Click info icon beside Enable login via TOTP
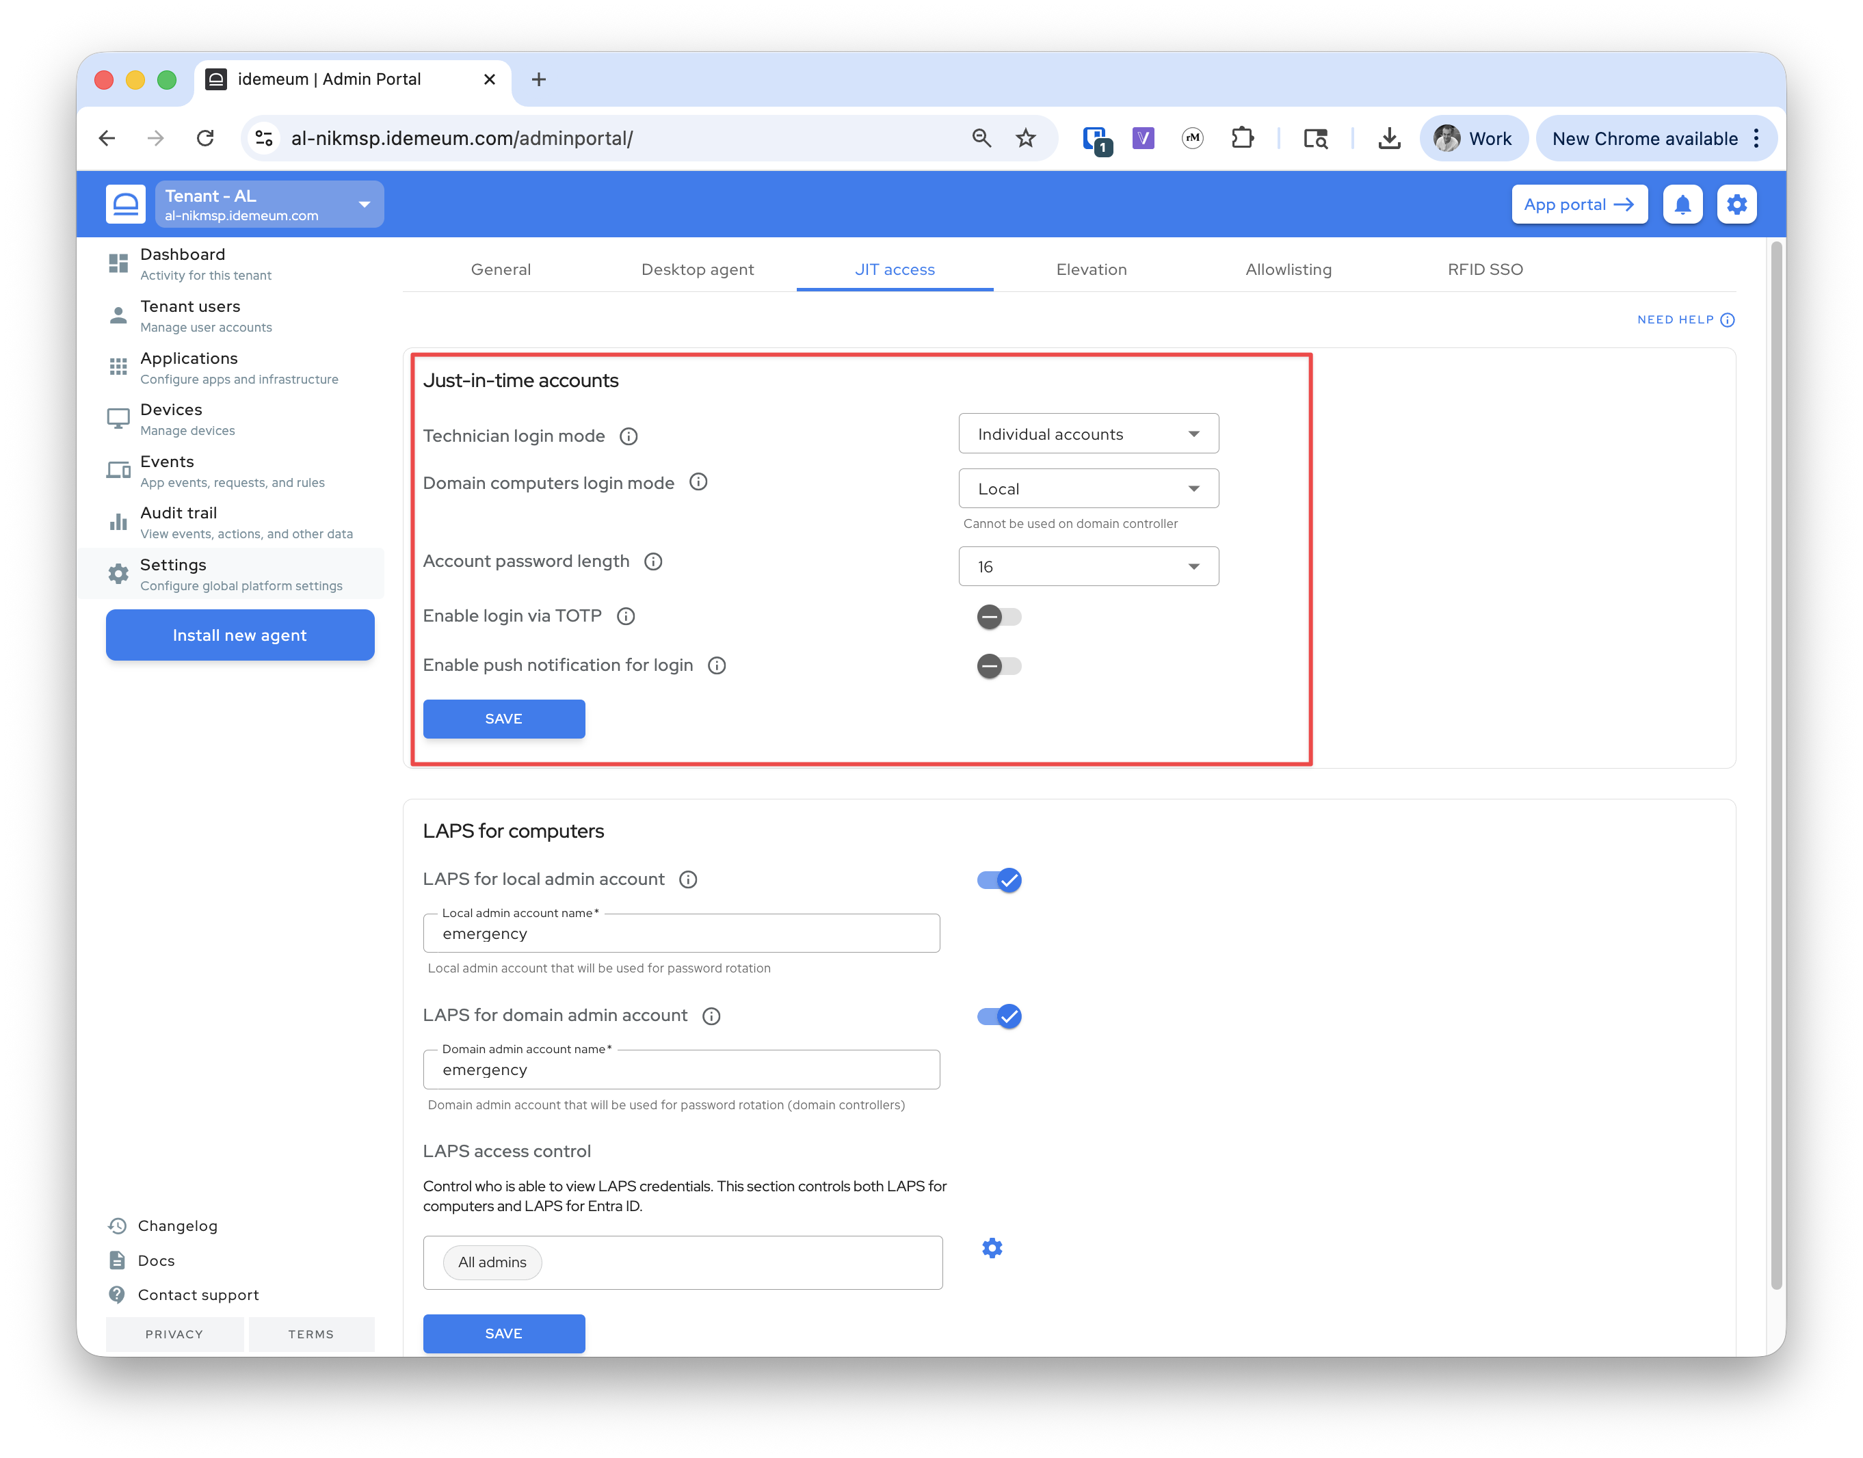 (x=626, y=616)
